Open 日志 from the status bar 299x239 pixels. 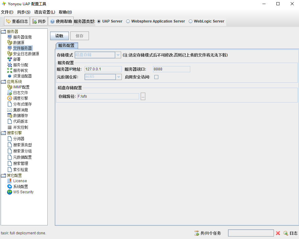291,233
